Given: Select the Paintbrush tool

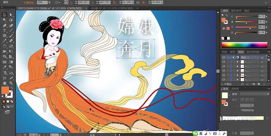Looking at the screenshot, I should coord(11,36).
